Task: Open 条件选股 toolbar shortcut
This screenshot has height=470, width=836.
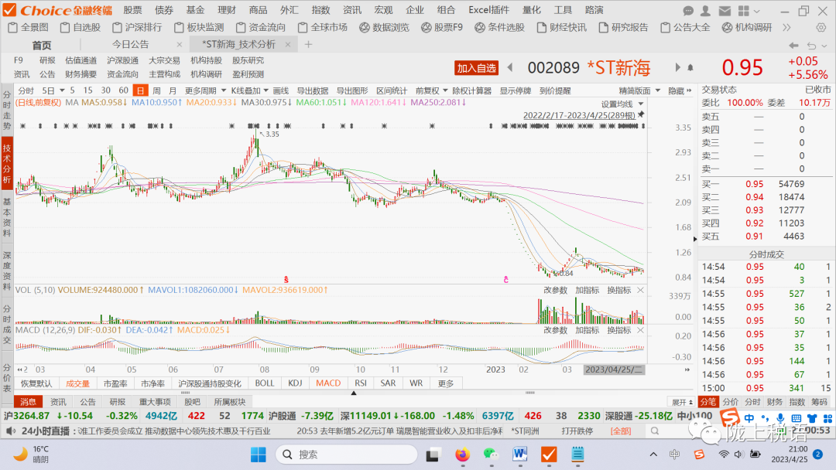Action: [x=499, y=27]
